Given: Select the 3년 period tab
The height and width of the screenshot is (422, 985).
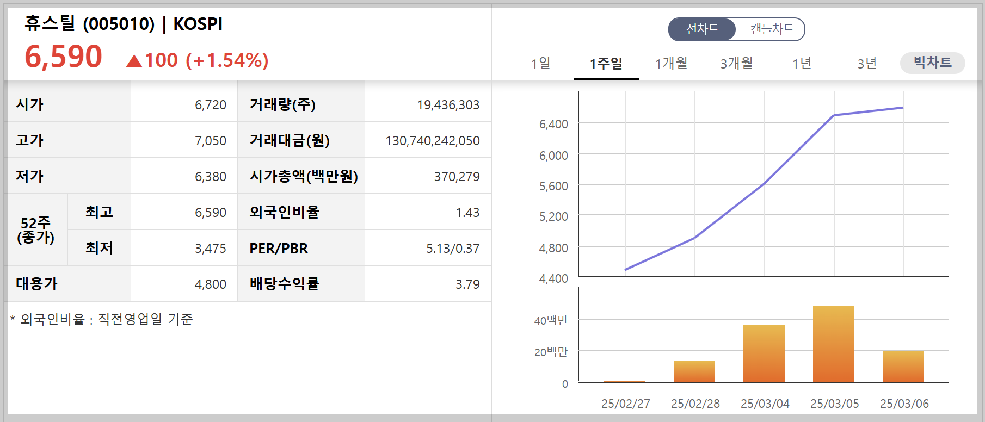Looking at the screenshot, I should point(867,64).
